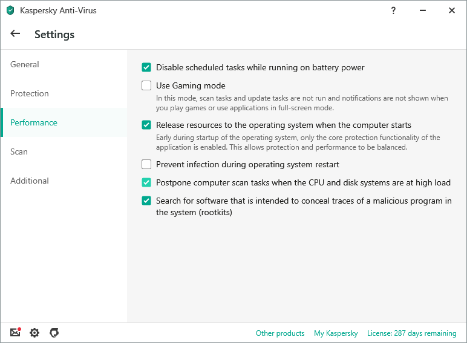467x343 pixels.
Task: Open the notifications envelope icon
Action: coord(16,333)
